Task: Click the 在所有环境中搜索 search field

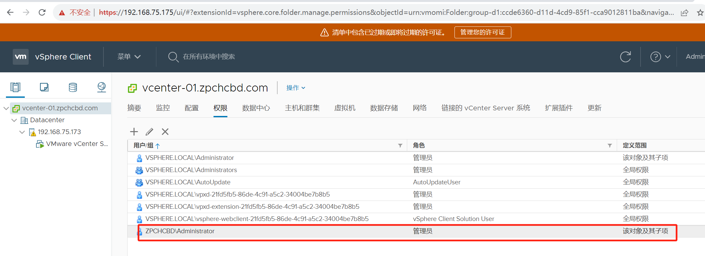Action: pyautogui.click(x=209, y=56)
